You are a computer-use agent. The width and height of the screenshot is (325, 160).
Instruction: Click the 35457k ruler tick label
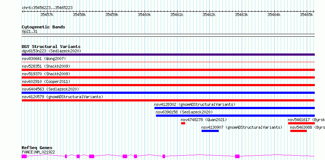click(47, 15)
